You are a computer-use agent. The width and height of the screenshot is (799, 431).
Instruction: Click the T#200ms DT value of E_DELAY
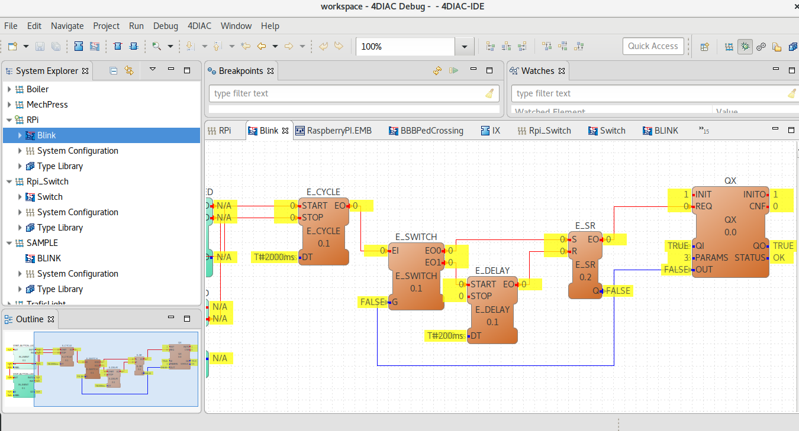click(x=446, y=336)
